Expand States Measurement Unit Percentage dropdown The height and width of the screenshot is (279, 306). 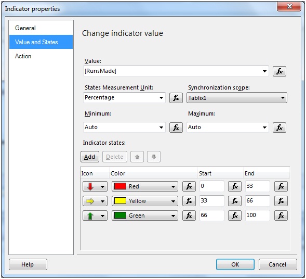click(x=124, y=97)
